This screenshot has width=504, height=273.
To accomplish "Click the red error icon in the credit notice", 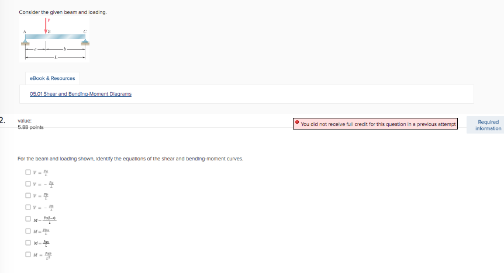I will (x=297, y=123).
